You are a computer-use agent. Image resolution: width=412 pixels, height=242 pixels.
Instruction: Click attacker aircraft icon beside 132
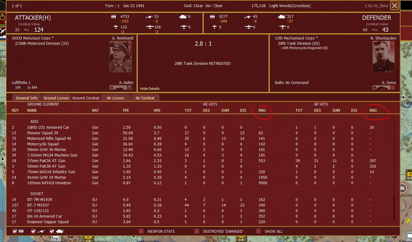point(116,27)
